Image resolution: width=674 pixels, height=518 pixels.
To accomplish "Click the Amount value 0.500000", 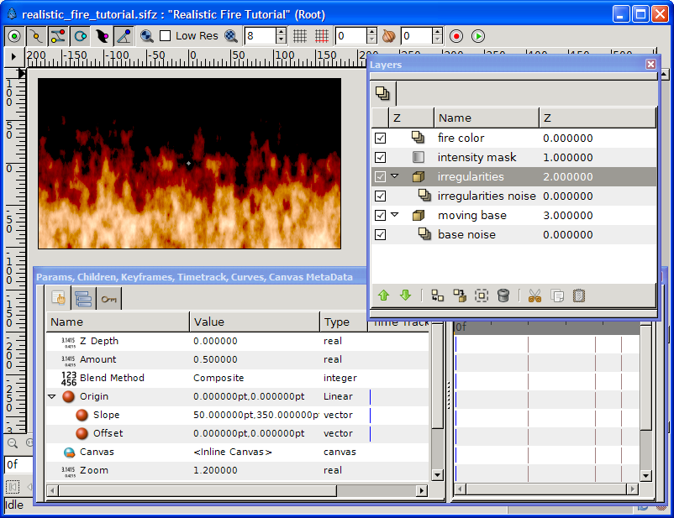I will pyautogui.click(x=215, y=359).
